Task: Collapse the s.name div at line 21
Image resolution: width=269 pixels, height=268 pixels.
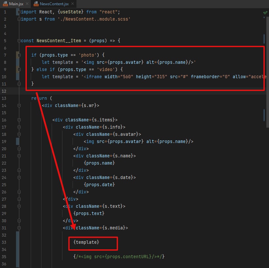Action: pos(19,156)
